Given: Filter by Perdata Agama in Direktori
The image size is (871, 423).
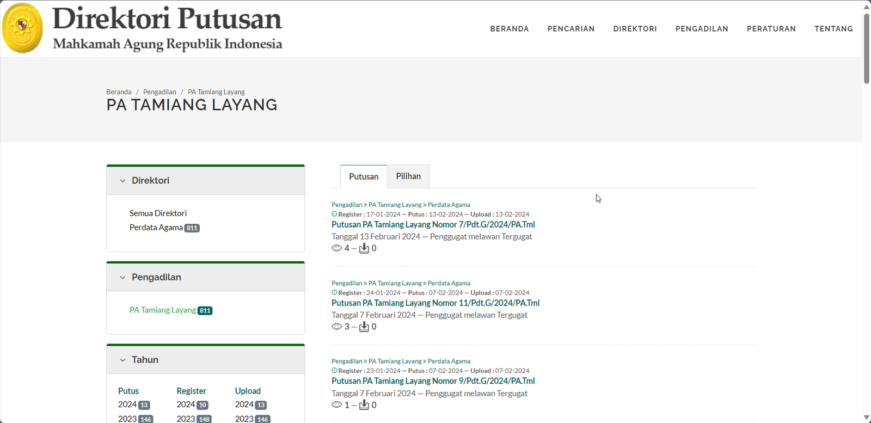Looking at the screenshot, I should (156, 228).
